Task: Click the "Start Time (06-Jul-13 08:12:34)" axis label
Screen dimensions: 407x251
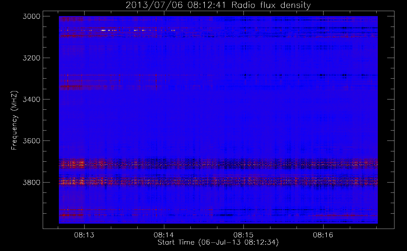Action: point(218,242)
